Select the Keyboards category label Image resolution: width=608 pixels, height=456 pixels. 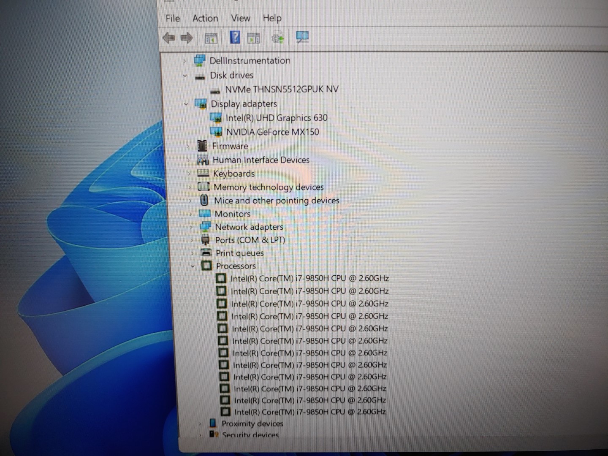[x=234, y=174]
